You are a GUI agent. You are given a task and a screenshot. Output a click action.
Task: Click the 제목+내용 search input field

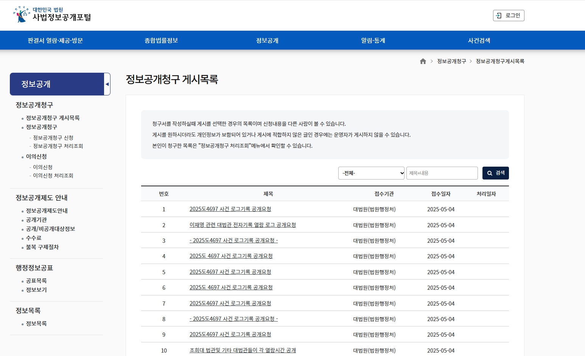point(442,173)
